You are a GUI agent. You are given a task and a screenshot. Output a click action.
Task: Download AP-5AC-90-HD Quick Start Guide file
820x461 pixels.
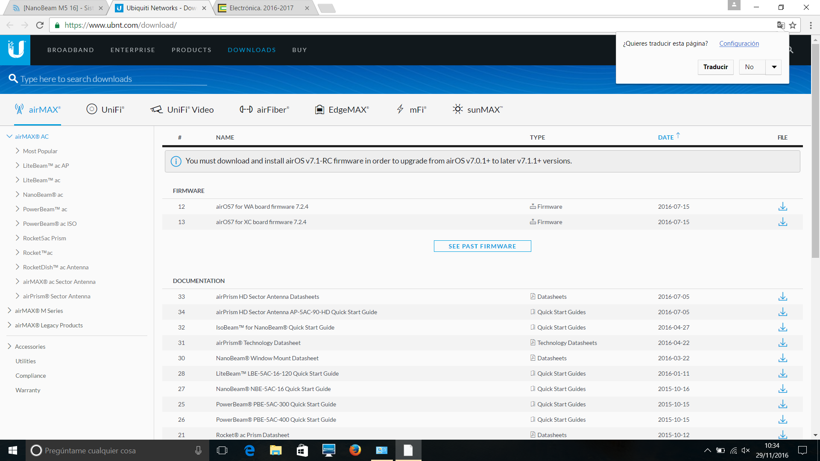[x=782, y=312]
